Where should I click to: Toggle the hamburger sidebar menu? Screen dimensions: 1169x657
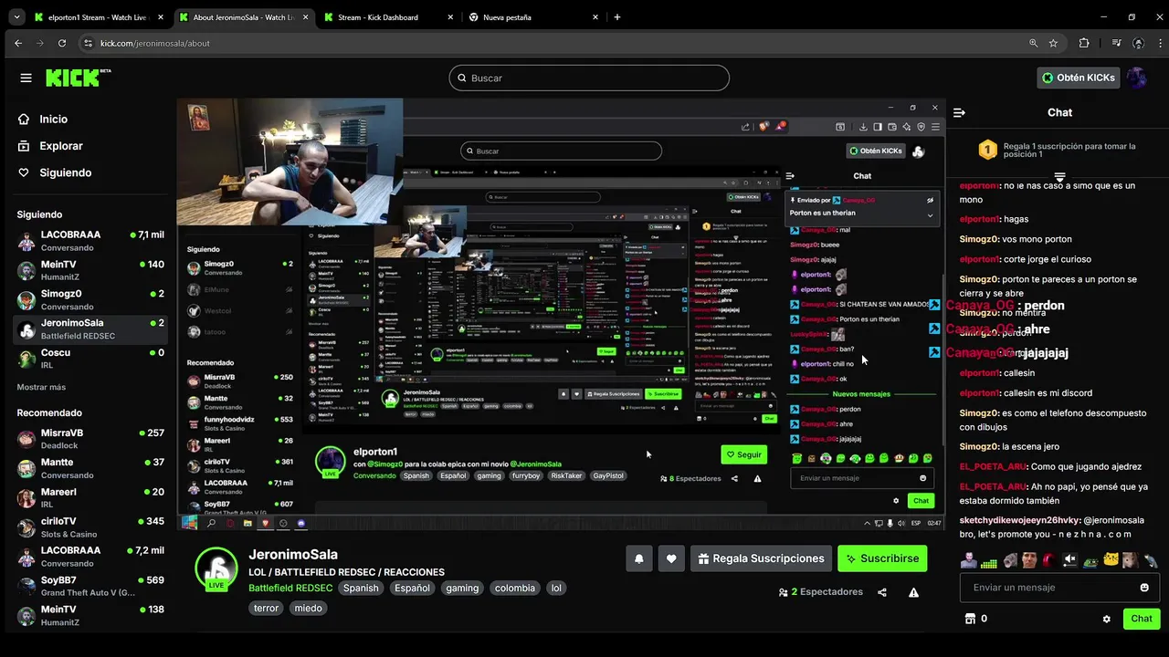pos(26,78)
